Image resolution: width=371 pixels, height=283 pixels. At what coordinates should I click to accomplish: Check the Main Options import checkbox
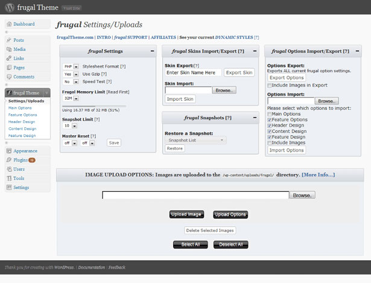(269, 114)
